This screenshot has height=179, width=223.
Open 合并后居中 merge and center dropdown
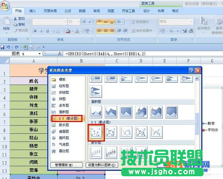pos(154,31)
